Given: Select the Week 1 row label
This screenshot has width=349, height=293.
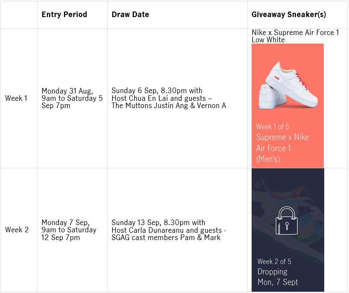Looking at the screenshot, I should click(16, 98).
